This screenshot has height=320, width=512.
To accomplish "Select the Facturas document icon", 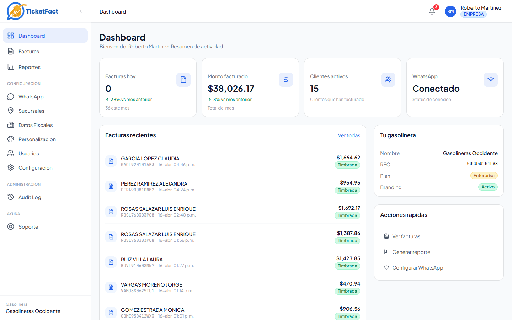I will click(x=11, y=51).
